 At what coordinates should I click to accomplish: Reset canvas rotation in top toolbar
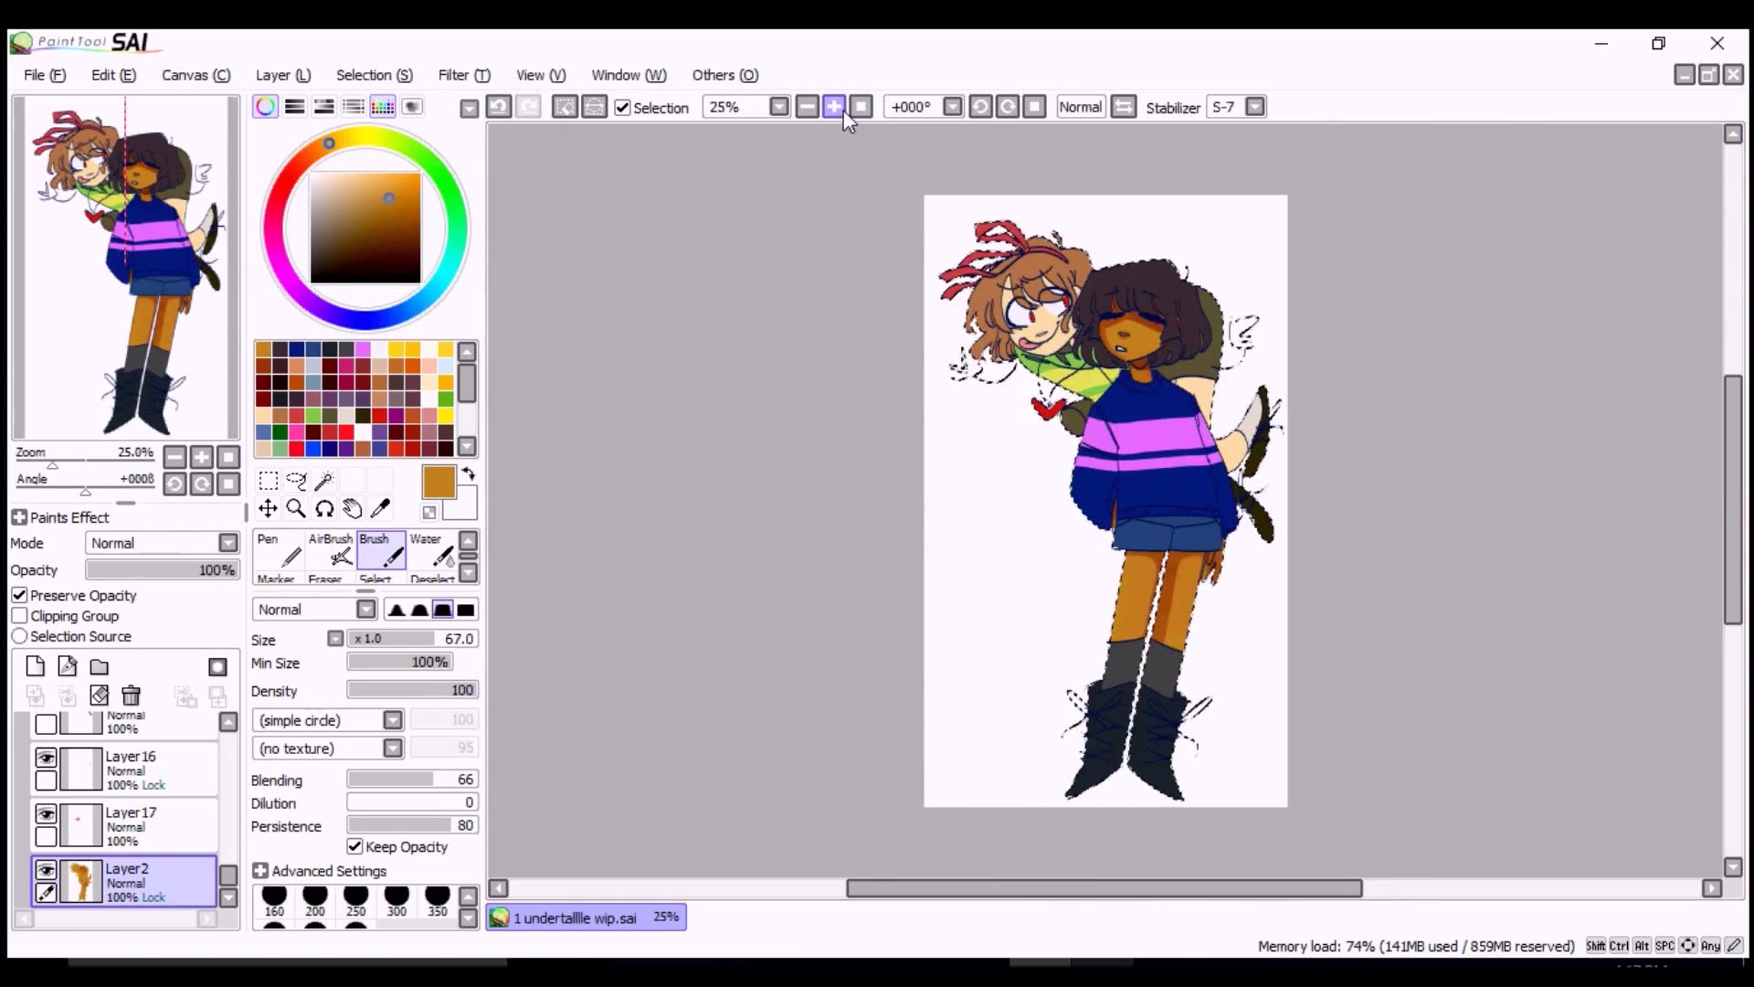coord(1034,107)
